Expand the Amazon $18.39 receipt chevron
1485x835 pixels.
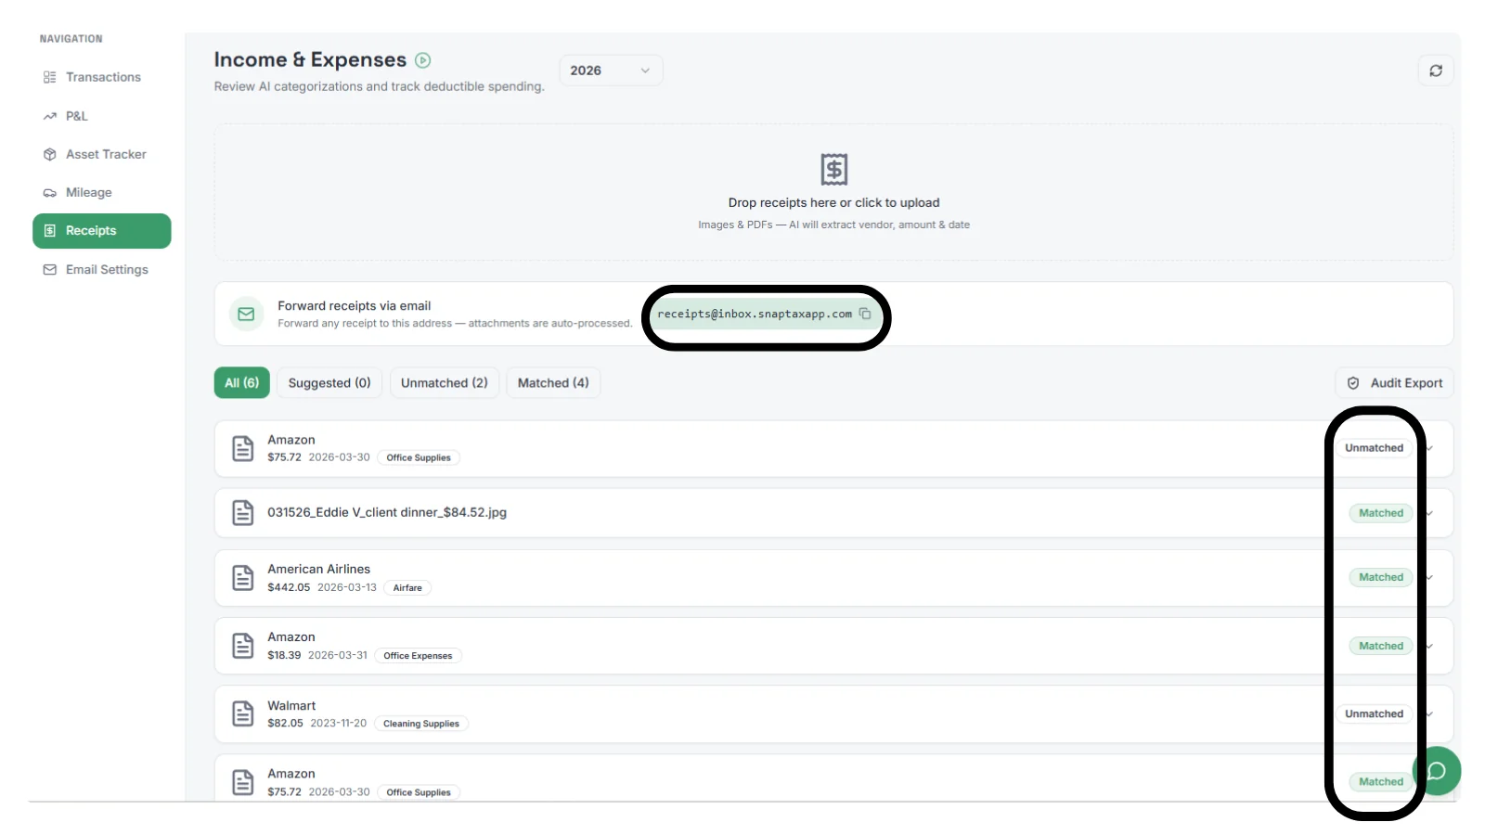(x=1430, y=646)
